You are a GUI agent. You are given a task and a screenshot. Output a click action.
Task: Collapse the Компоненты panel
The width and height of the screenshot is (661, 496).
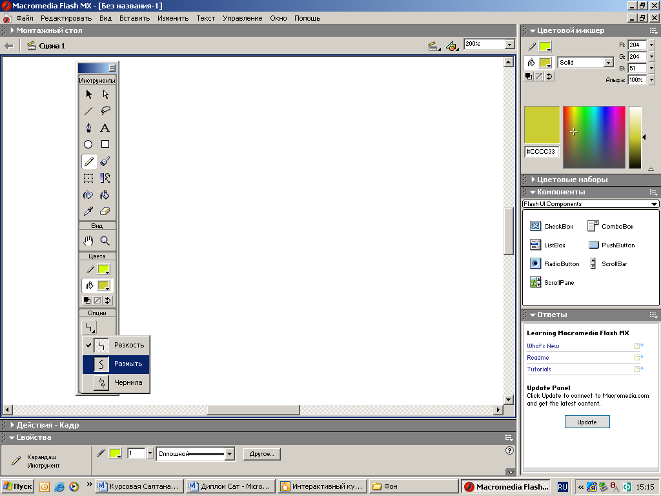click(x=533, y=192)
